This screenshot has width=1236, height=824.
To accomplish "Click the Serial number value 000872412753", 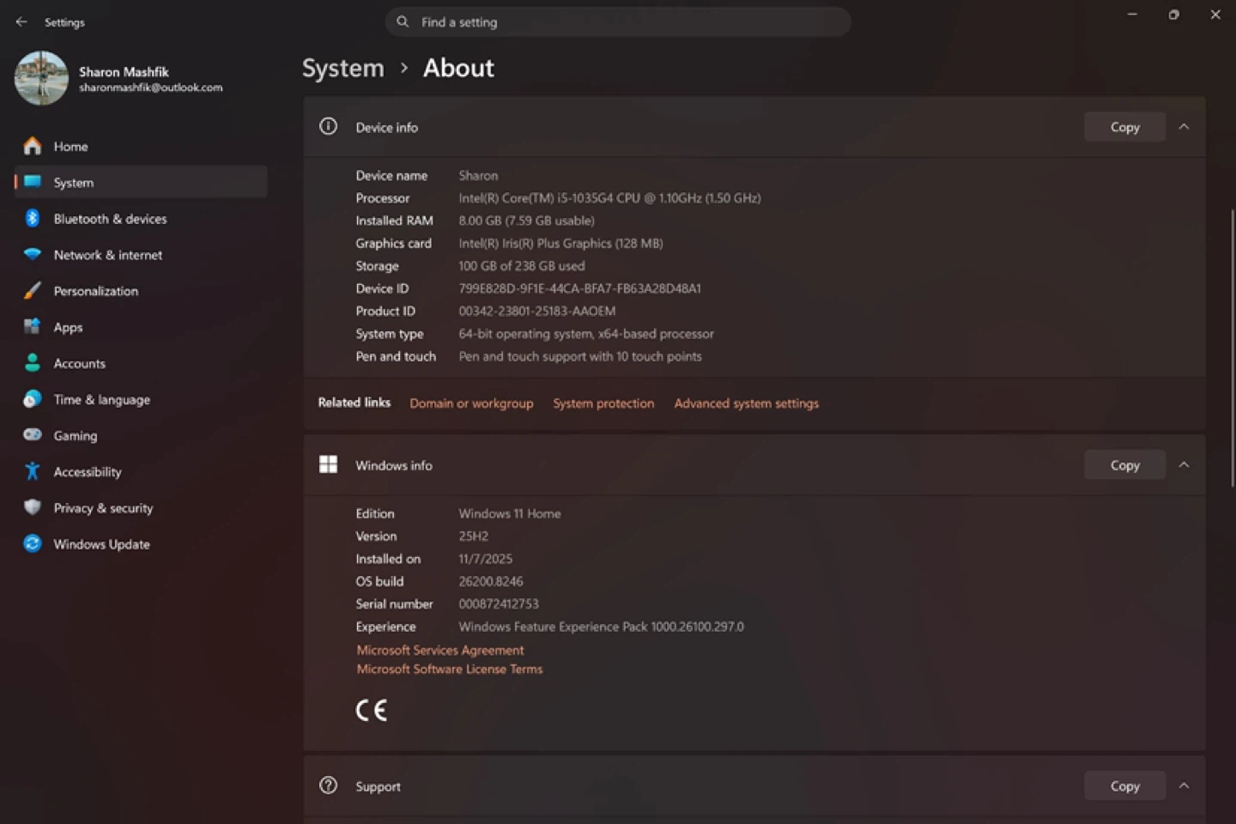I will (x=499, y=604).
